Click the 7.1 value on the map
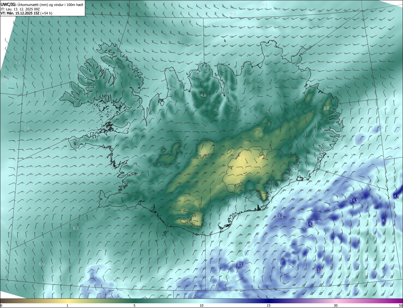 (x=18, y=63)
